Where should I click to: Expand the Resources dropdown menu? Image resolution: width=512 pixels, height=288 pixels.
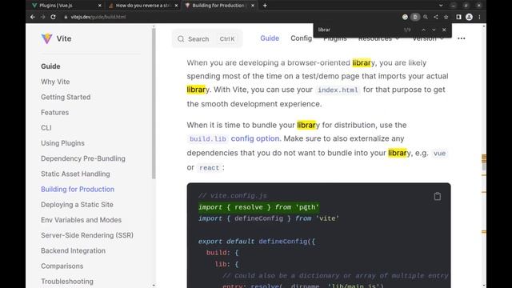[378, 39]
